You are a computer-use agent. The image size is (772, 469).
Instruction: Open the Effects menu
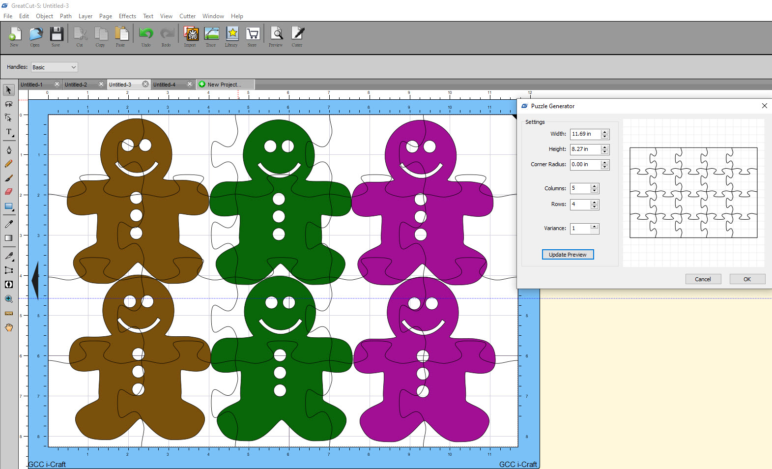click(x=127, y=16)
